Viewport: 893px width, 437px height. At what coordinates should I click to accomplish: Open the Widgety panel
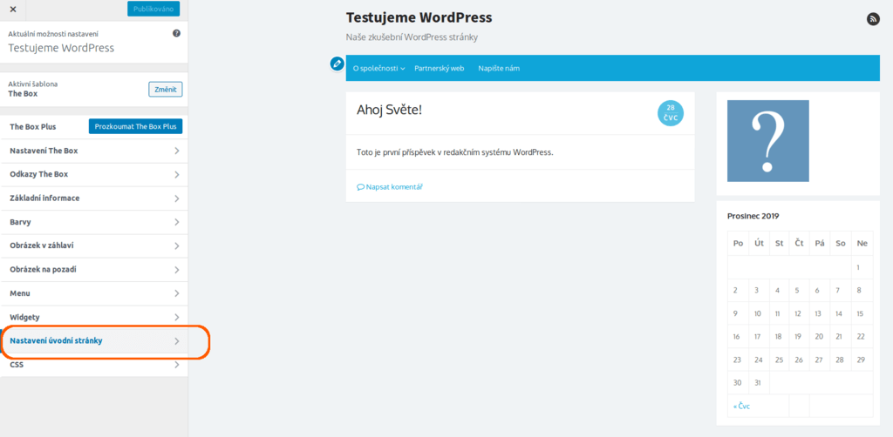(x=94, y=317)
